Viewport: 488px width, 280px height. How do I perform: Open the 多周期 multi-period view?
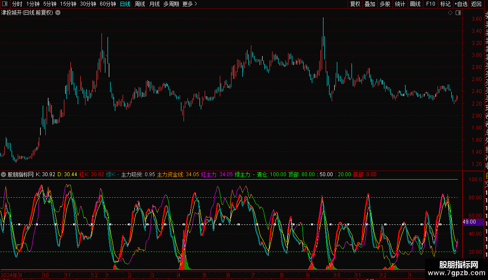coord(171,4)
